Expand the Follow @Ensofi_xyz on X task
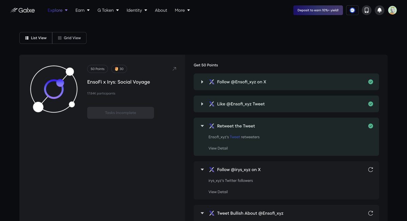Screen dimensions: 407x221 pyautogui.click(x=202, y=82)
